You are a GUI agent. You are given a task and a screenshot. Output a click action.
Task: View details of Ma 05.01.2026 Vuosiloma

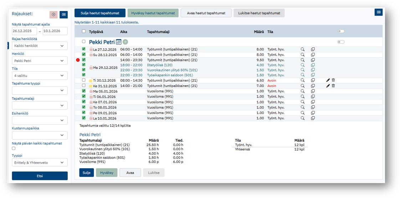click(303, 91)
